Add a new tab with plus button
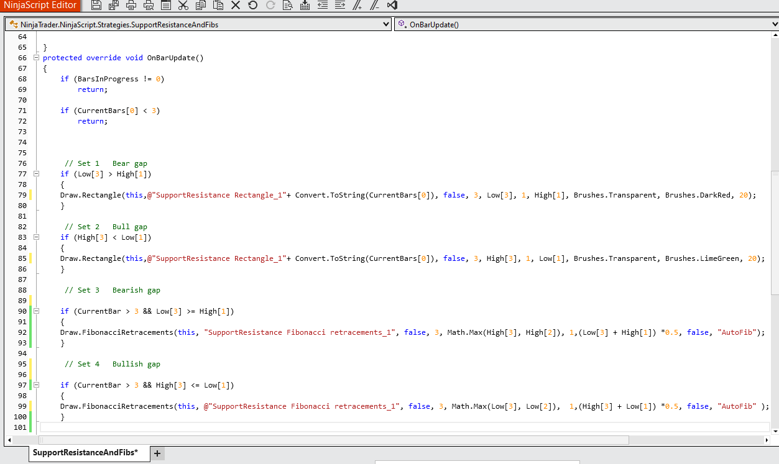Viewport: 779px width, 464px height. (157, 453)
